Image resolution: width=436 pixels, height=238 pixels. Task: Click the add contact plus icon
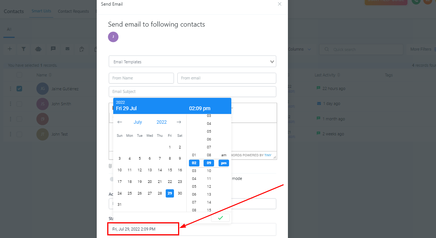pos(10,49)
